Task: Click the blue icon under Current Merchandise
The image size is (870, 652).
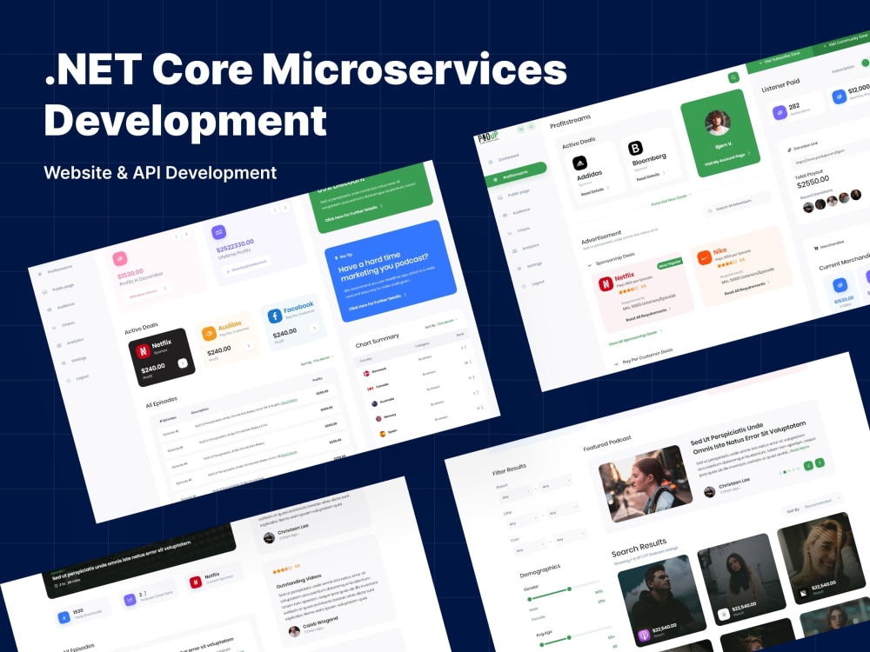Action: pos(840,285)
